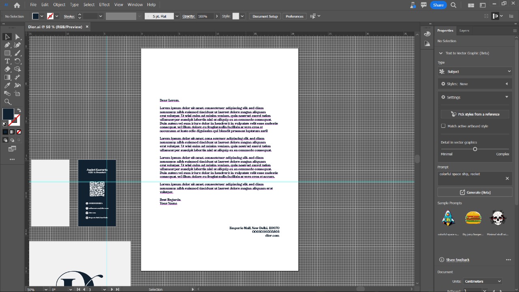The image size is (519, 292).
Task: Select the Eyedropper tool
Action: click(7, 85)
